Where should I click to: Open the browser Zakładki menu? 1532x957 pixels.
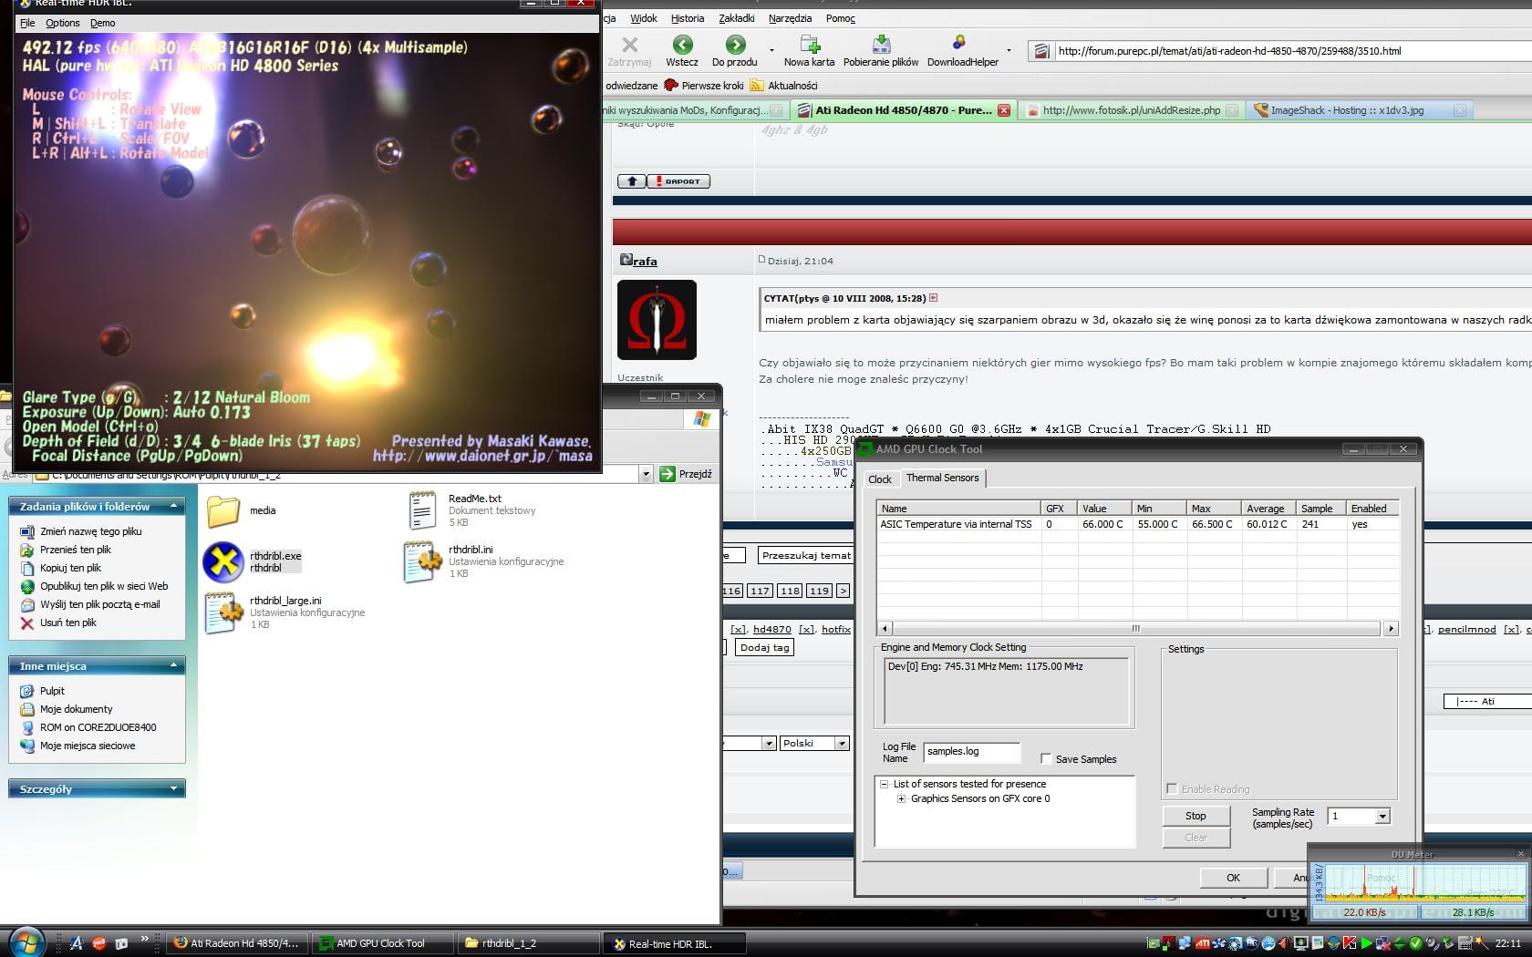pos(737,18)
